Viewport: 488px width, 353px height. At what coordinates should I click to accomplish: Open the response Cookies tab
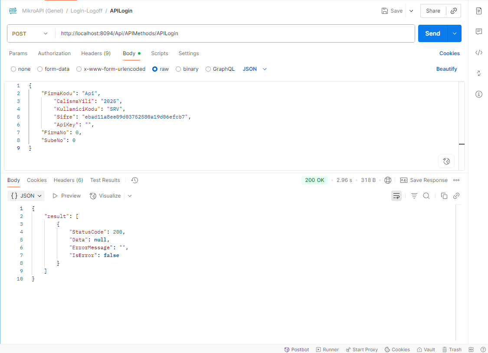[37, 180]
